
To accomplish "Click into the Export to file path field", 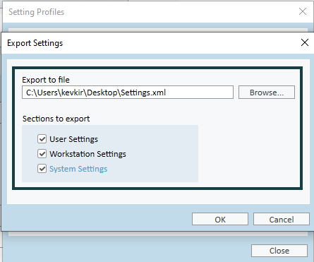I will pos(128,93).
